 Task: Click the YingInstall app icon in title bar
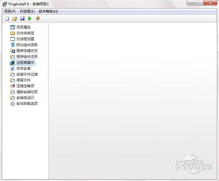[4, 4]
